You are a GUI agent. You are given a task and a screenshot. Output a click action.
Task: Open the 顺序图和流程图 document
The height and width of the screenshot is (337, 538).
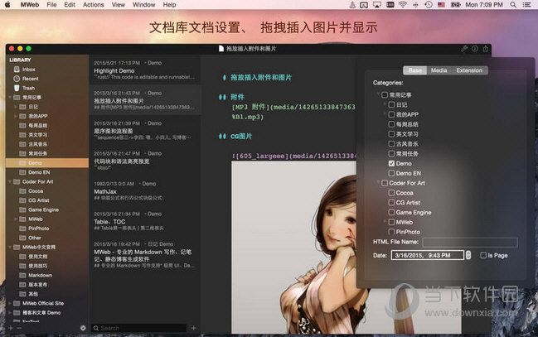[x=144, y=130]
